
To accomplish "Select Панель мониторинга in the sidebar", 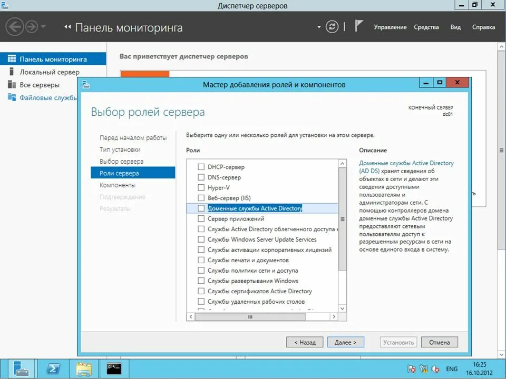I will coord(53,59).
